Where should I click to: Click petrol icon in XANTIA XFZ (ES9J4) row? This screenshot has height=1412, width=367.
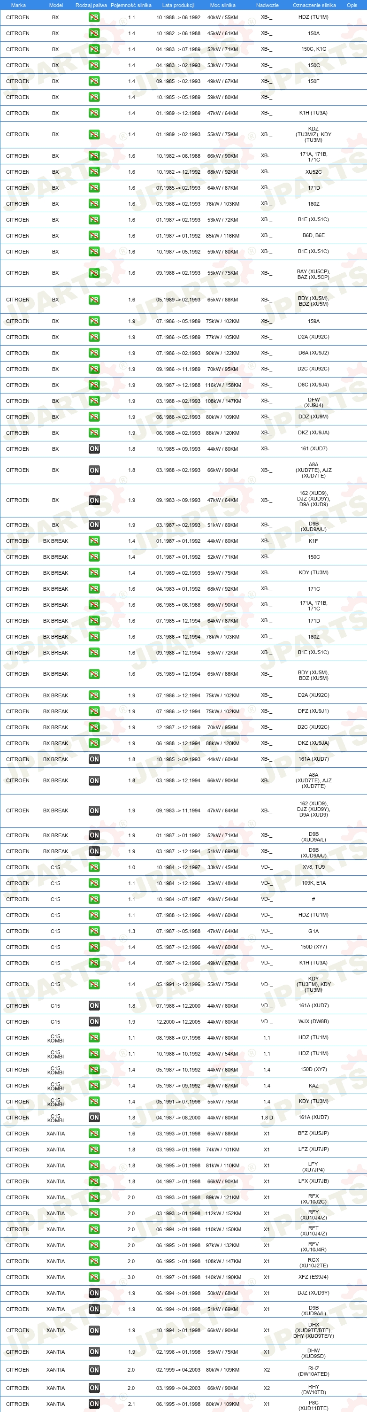click(x=94, y=1277)
